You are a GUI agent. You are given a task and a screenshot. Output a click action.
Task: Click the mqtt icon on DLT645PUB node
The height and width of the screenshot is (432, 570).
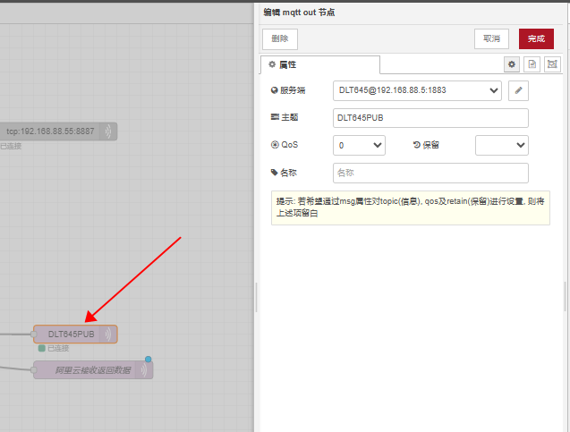click(108, 335)
